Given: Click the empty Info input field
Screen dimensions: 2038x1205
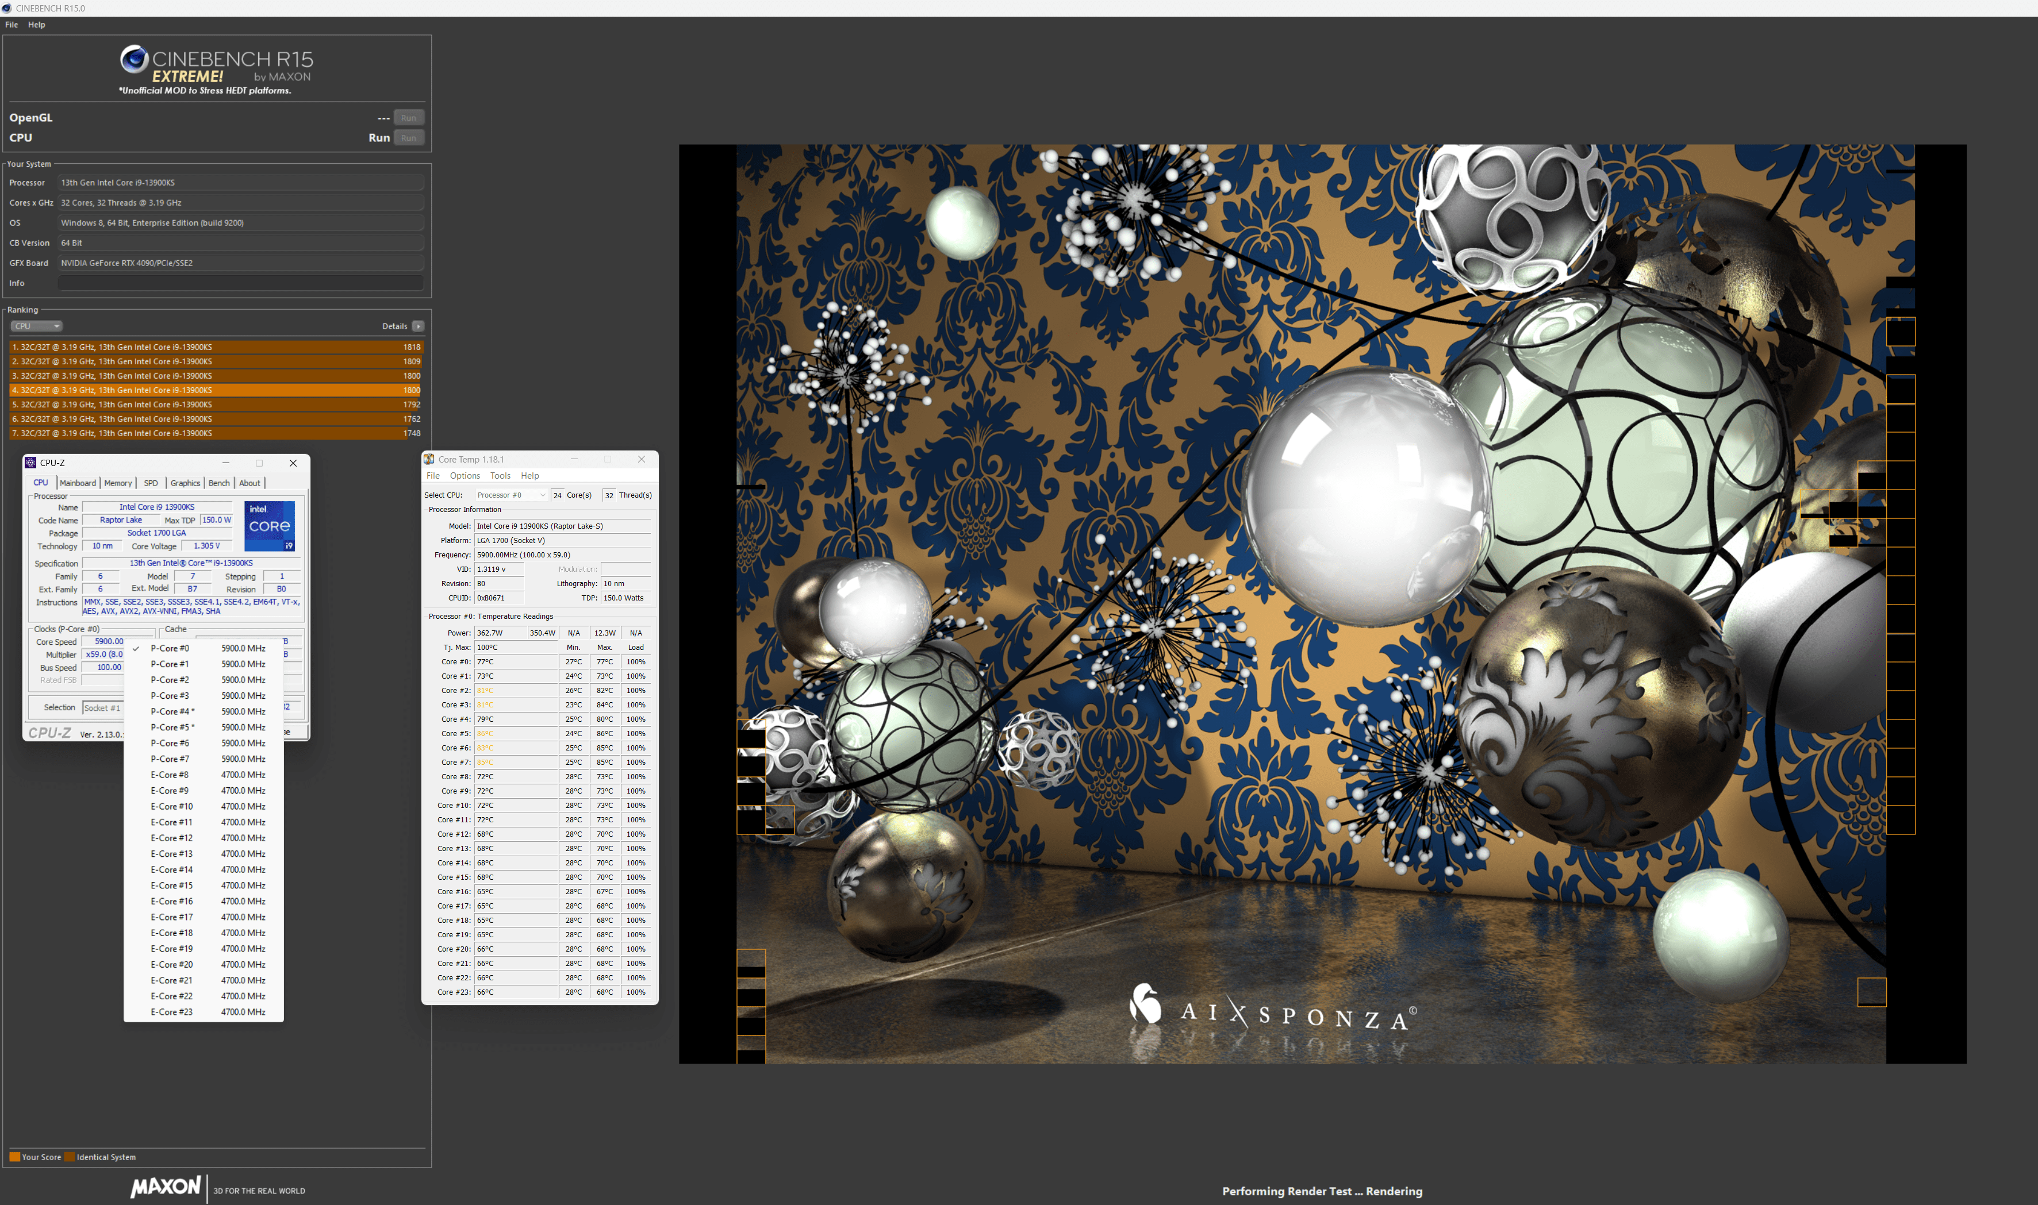Looking at the screenshot, I should pos(240,283).
